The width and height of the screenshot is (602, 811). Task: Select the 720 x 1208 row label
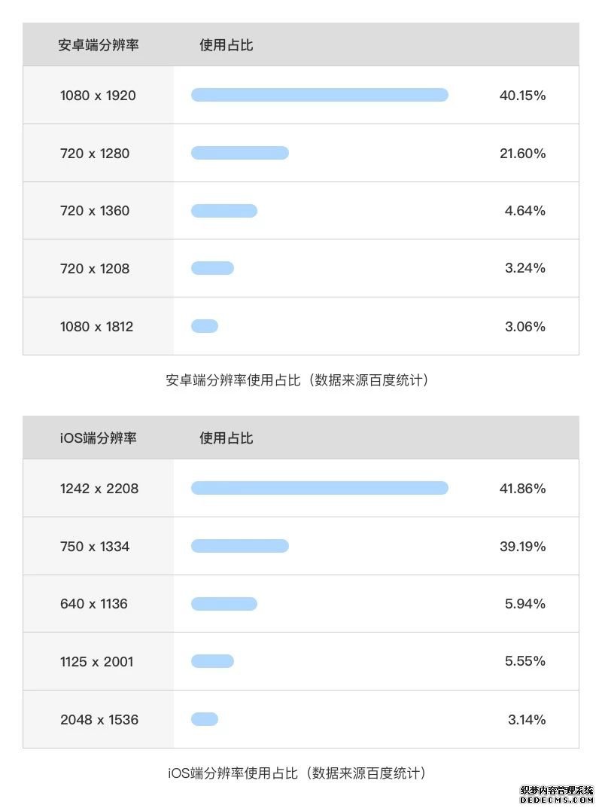95,269
